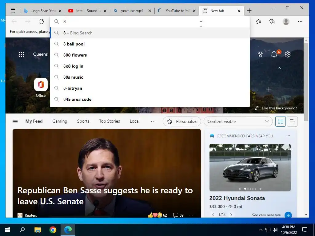Open reactions on Ben Sasse story

click(x=157, y=215)
